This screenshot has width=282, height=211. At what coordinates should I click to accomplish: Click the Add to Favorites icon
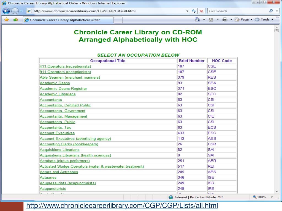(16, 20)
